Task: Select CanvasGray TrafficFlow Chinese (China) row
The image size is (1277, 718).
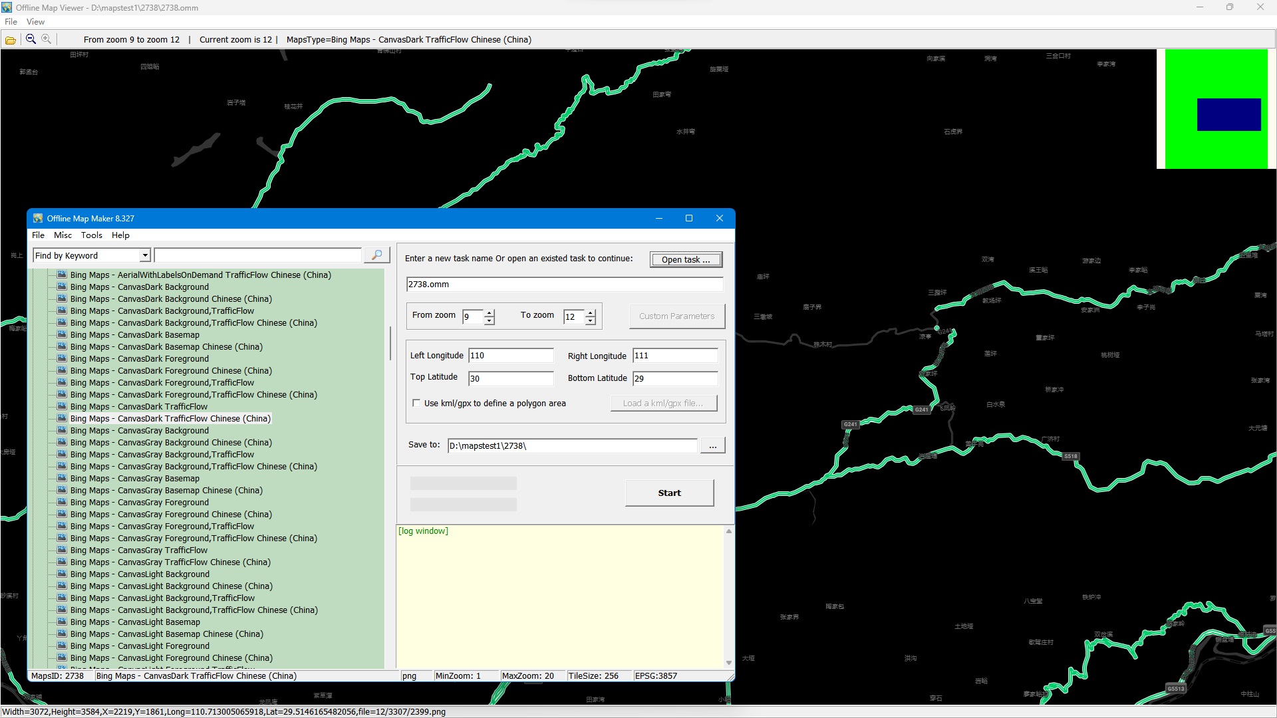Action: 170,562
